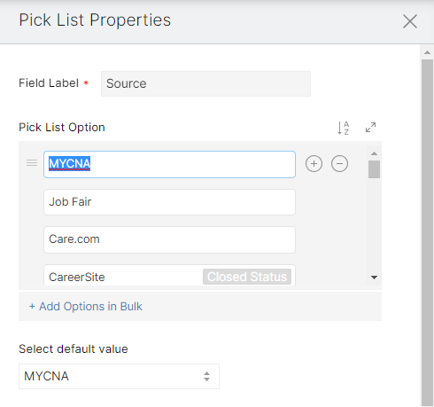434x407 pixels.
Task: Grab the drag handle beside MYCNA
Action: point(32,163)
